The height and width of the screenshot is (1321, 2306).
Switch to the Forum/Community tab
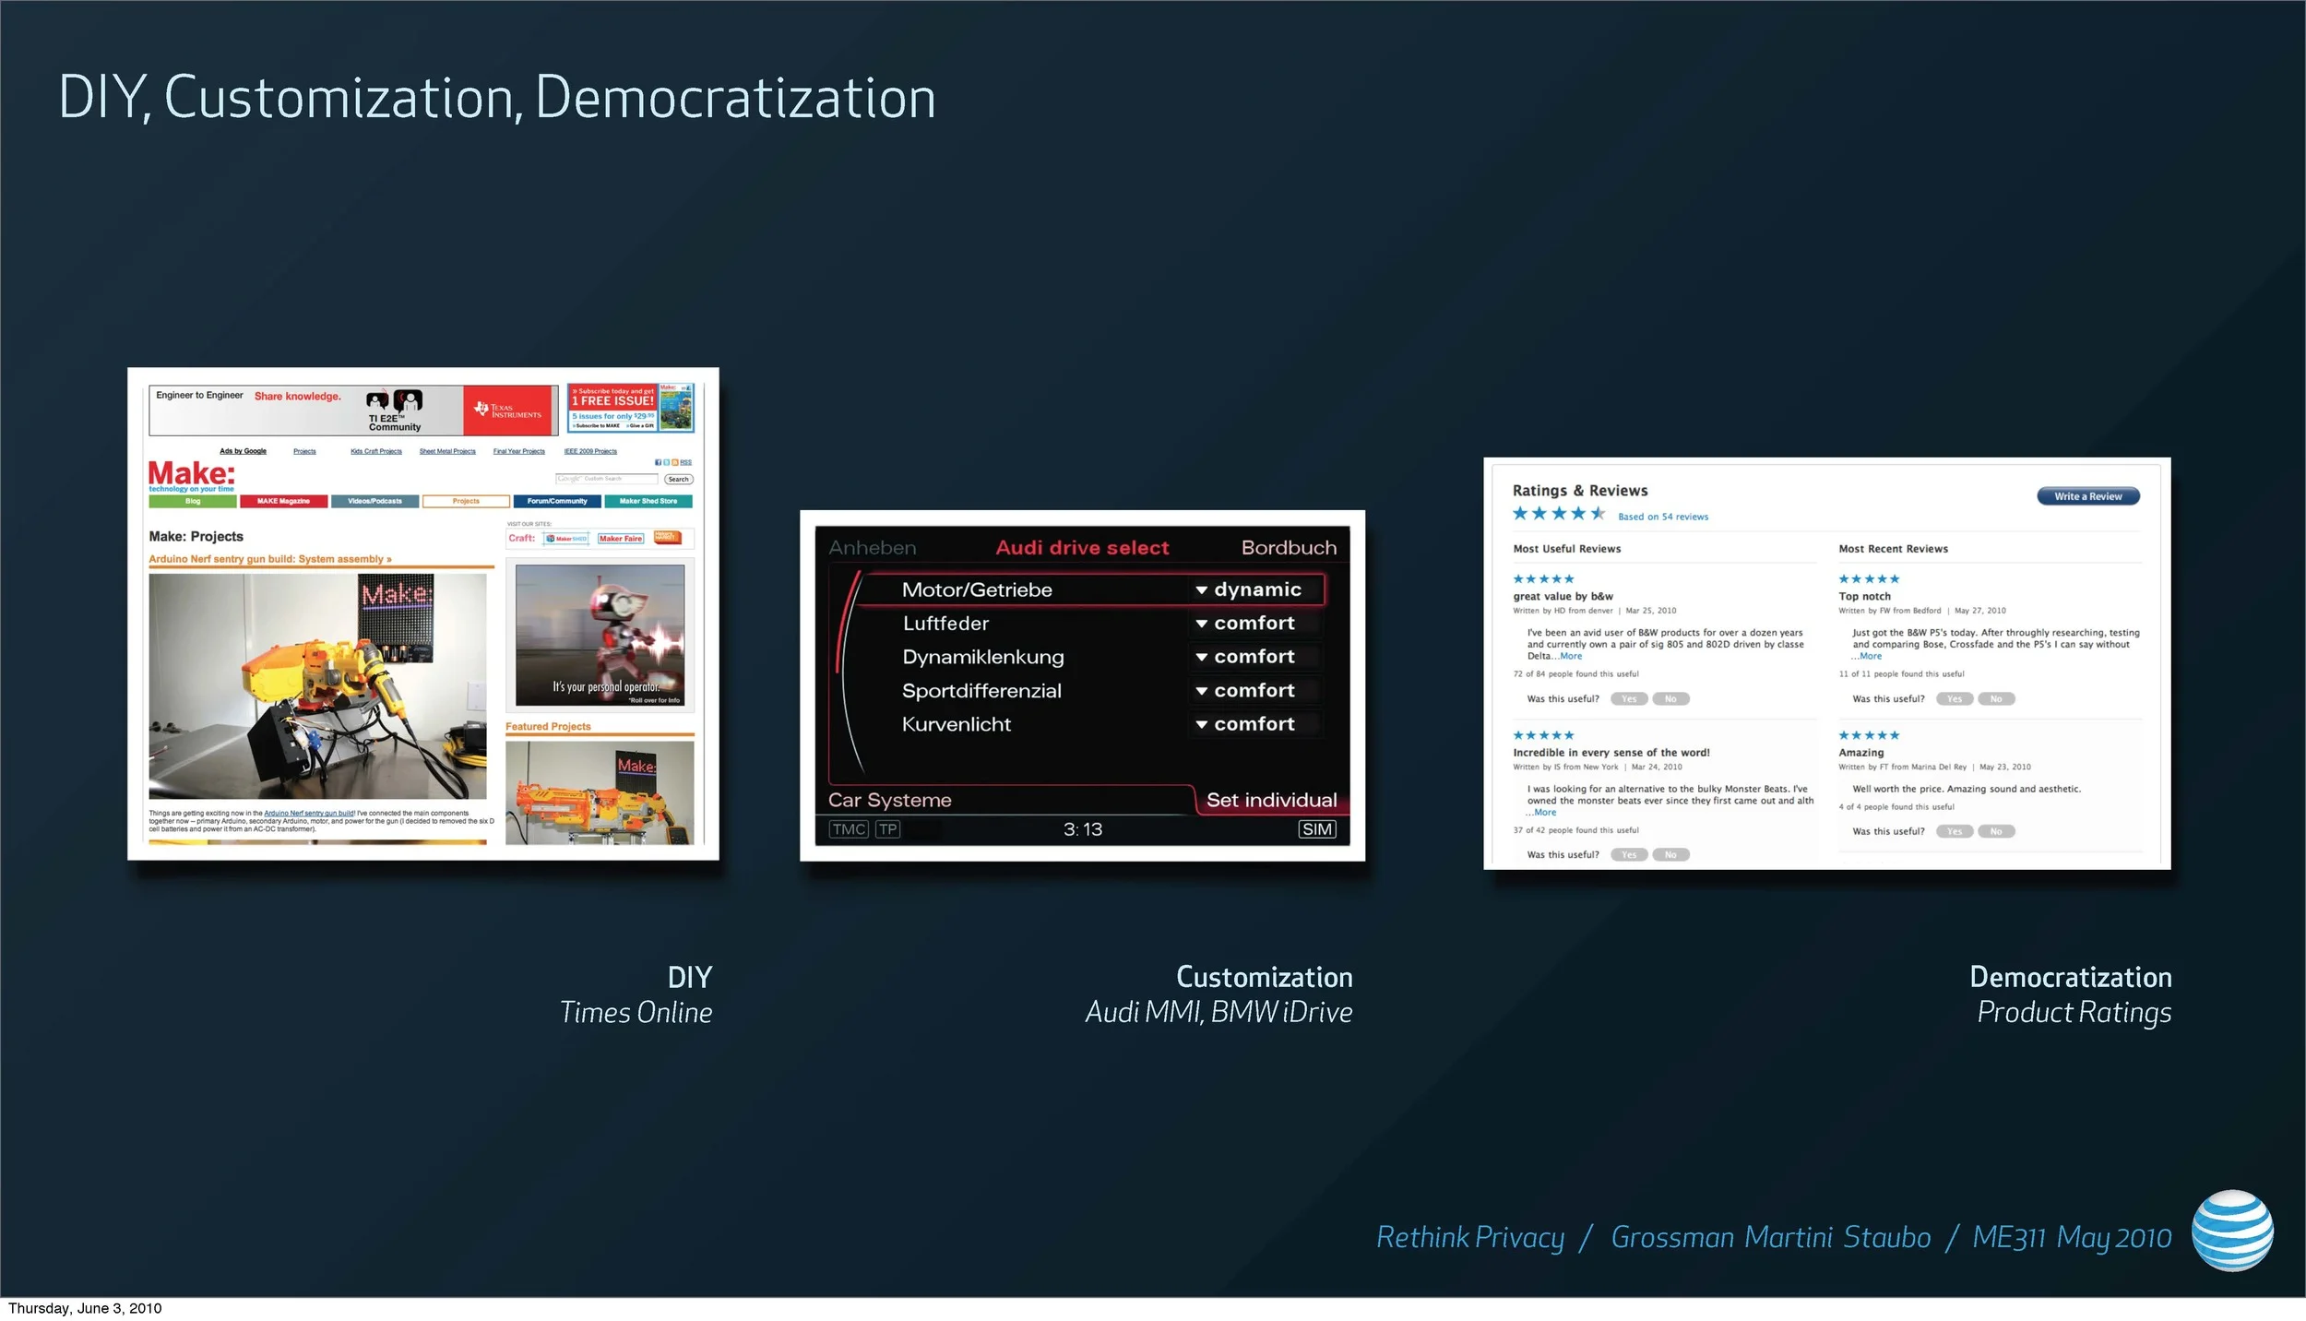pos(557,501)
